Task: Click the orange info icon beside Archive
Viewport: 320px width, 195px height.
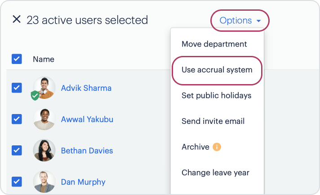Action: coord(217,147)
